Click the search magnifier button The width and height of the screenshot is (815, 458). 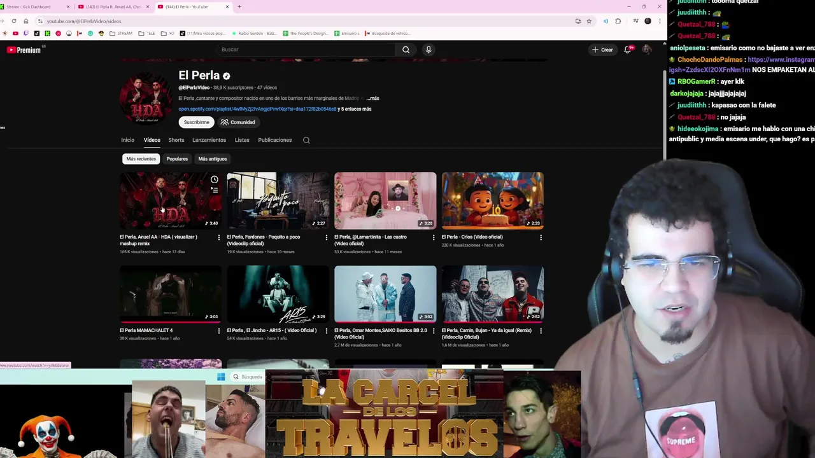click(x=406, y=50)
